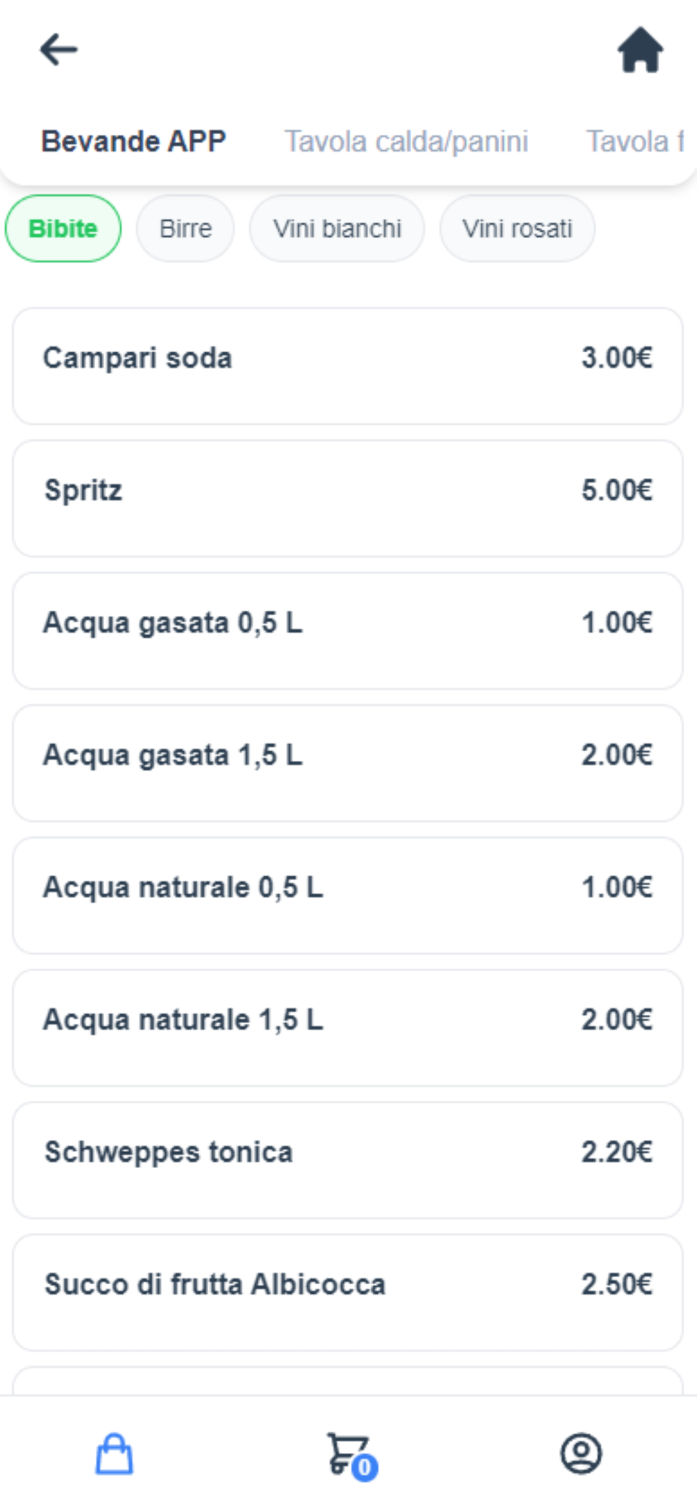Select Acqua gasata 0,5 L
This screenshot has height=1508, width=697.
click(348, 630)
